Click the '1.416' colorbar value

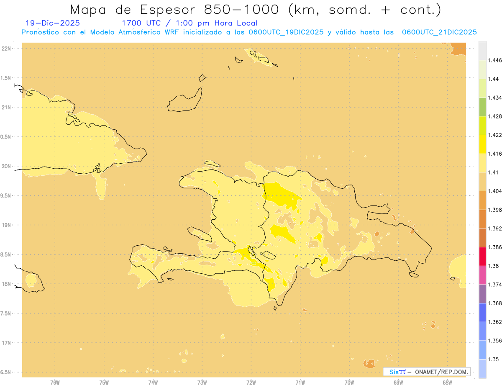pos(495,154)
